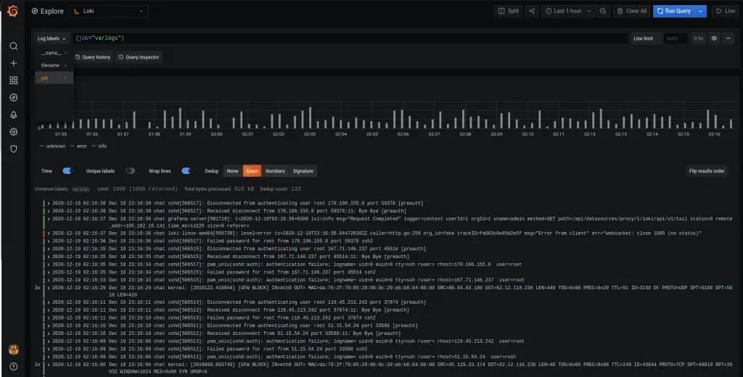Open the Last 1 hour time picker

[x=567, y=11]
